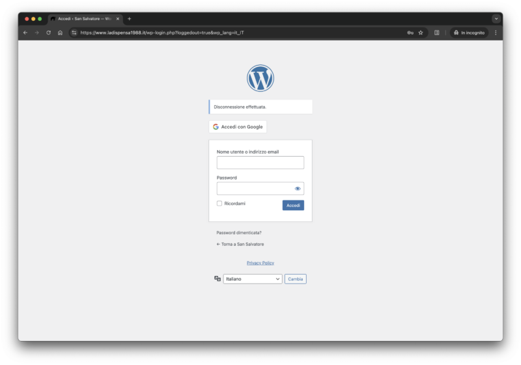Open the saved passwords key icon
This screenshot has width=521, height=365.
tap(410, 33)
